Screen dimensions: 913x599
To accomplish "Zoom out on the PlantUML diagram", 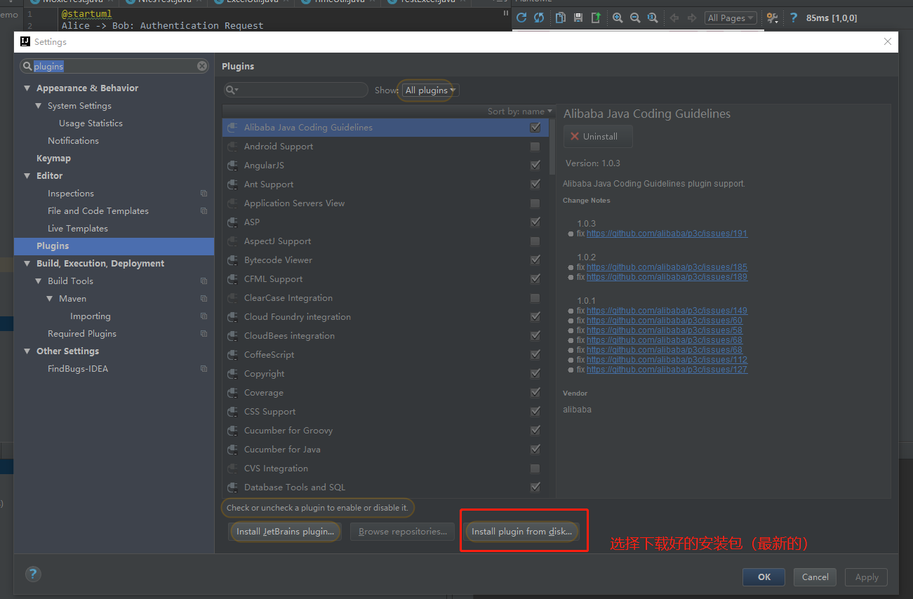I will click(635, 18).
